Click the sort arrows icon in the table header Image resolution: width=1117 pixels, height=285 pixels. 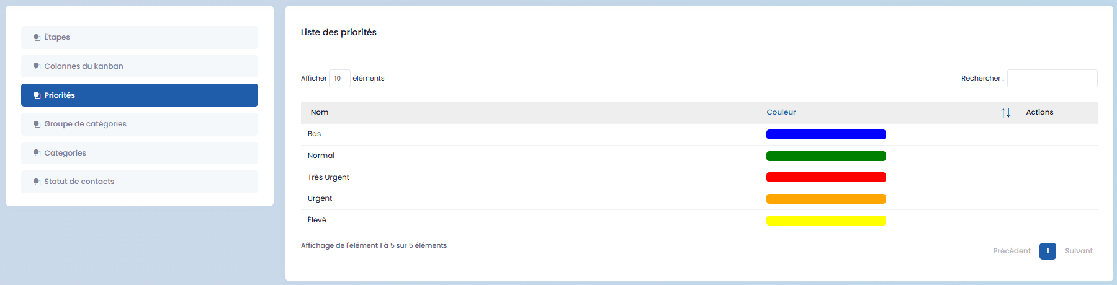[x=1005, y=113]
